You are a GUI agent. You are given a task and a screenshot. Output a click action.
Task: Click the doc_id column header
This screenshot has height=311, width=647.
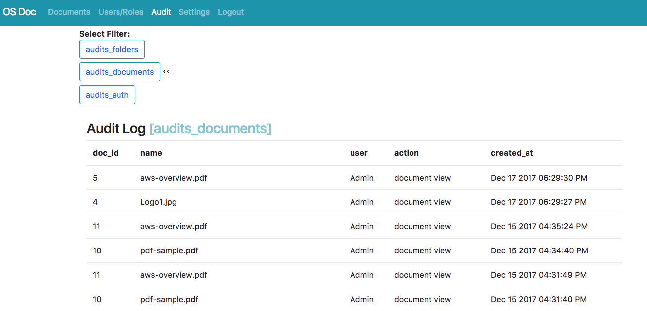pyautogui.click(x=106, y=153)
